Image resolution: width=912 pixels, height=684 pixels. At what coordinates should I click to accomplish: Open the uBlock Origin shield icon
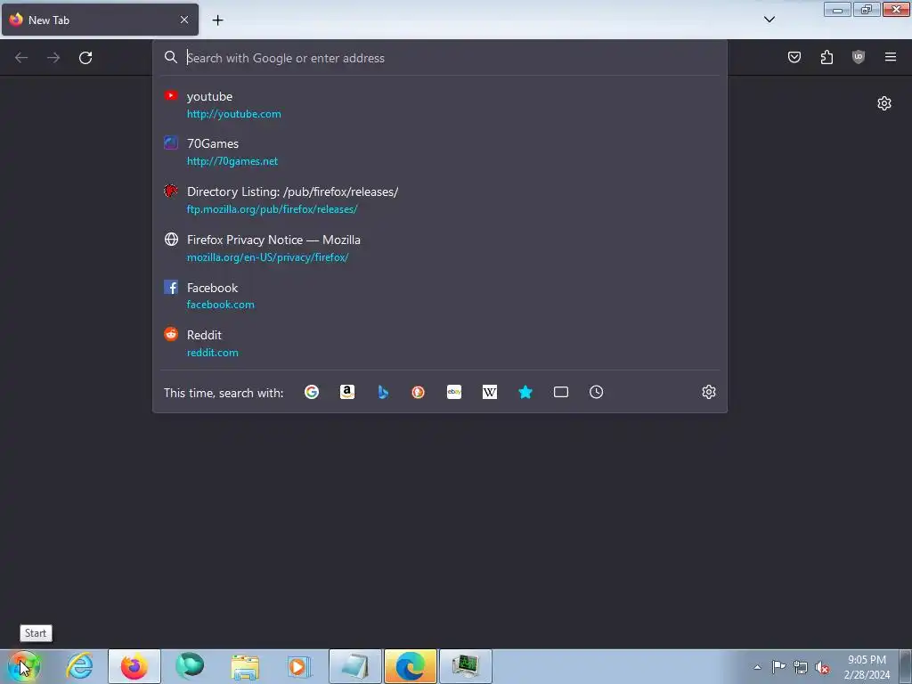coord(858,57)
